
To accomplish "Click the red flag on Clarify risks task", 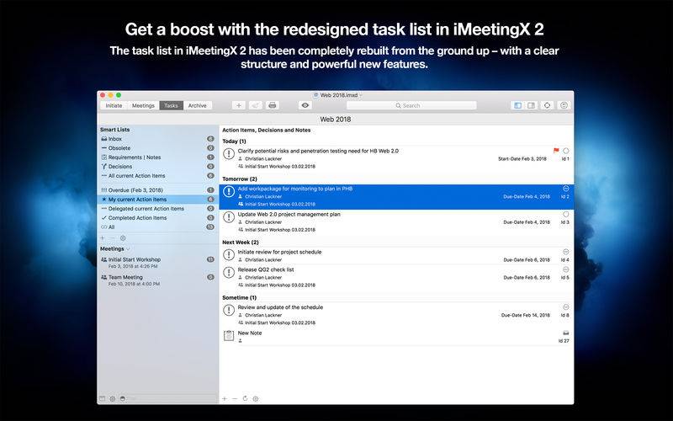I will tap(556, 151).
